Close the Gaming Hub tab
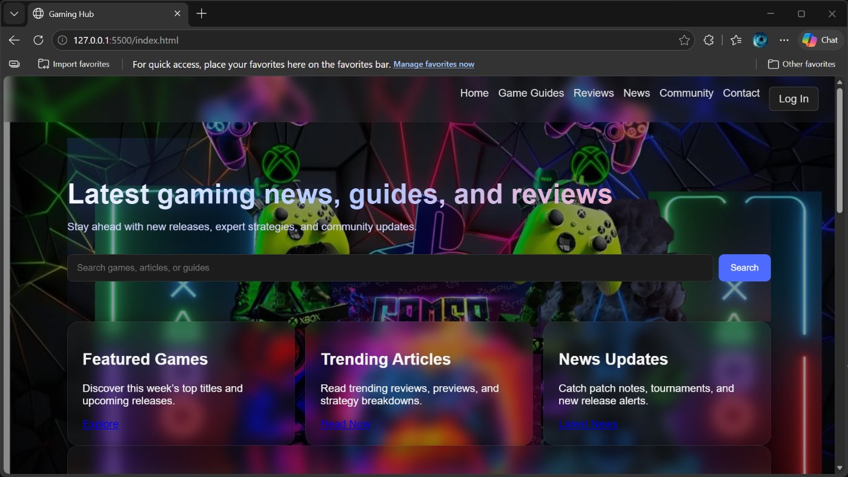848x477 pixels. click(177, 13)
